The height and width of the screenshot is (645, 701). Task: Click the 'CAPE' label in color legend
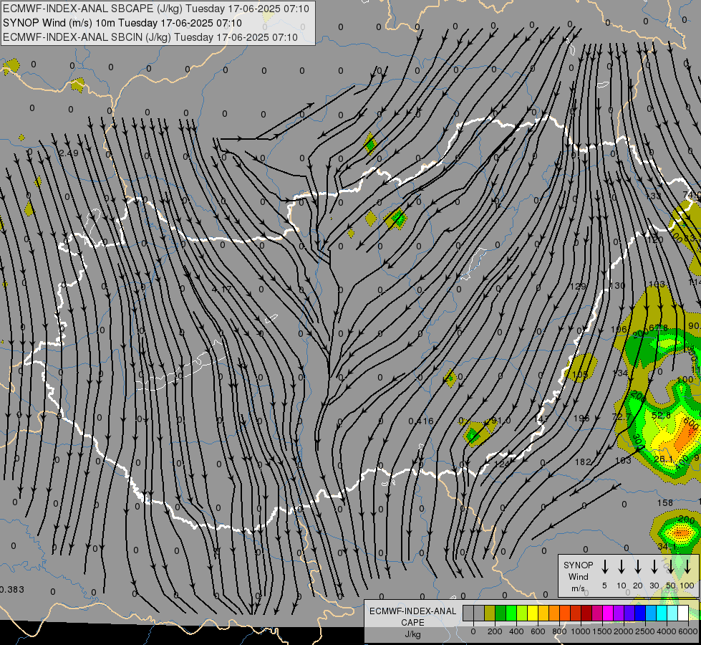(412, 623)
